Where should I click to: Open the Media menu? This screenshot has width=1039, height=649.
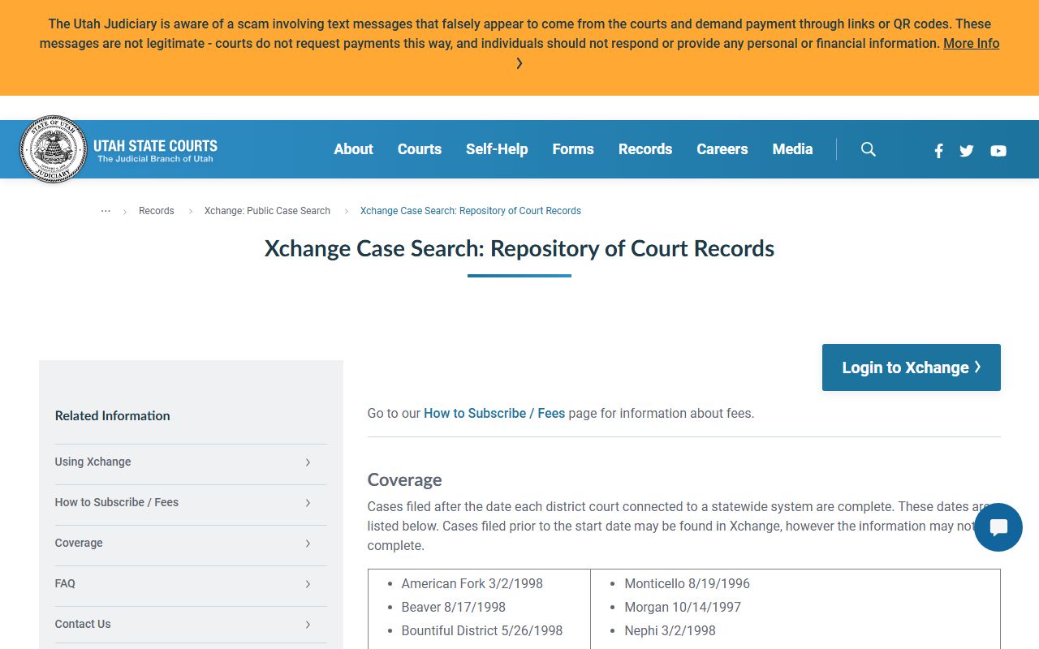pos(792,149)
